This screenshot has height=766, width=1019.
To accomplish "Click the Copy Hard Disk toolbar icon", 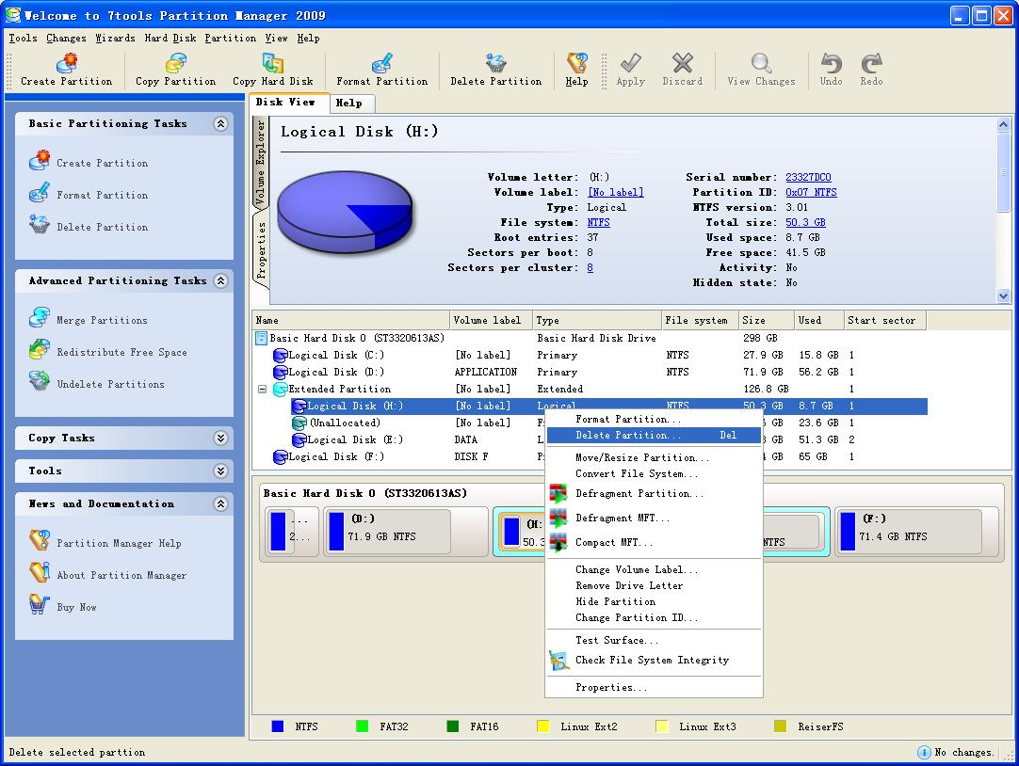I will tap(272, 64).
